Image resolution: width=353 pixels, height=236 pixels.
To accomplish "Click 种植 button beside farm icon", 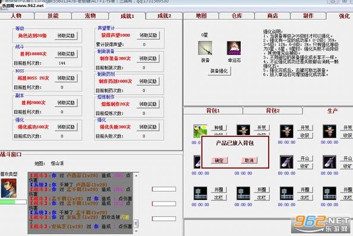I will click(218, 127).
